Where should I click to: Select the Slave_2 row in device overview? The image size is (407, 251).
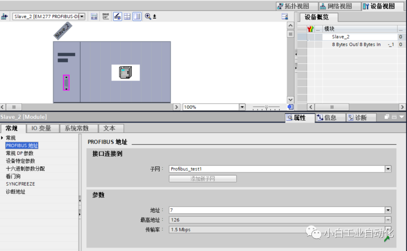352,37
